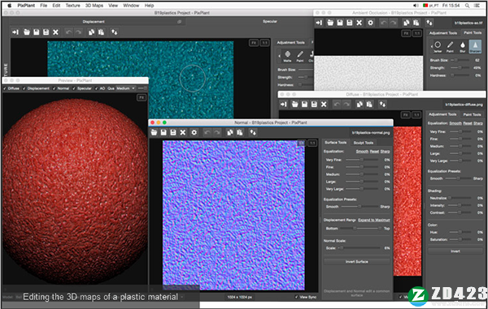Open the Medium quality dropdown in Preview
488x309 pixels.
125,88
